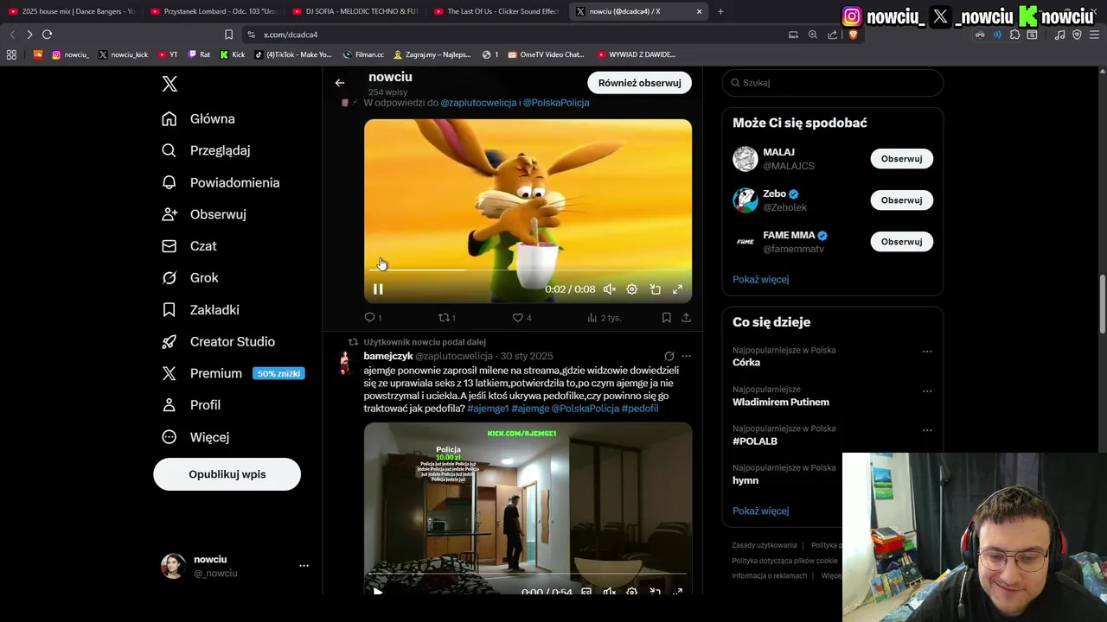Open Powiadomienia notifications
The height and width of the screenshot is (622, 1107).
(221, 182)
